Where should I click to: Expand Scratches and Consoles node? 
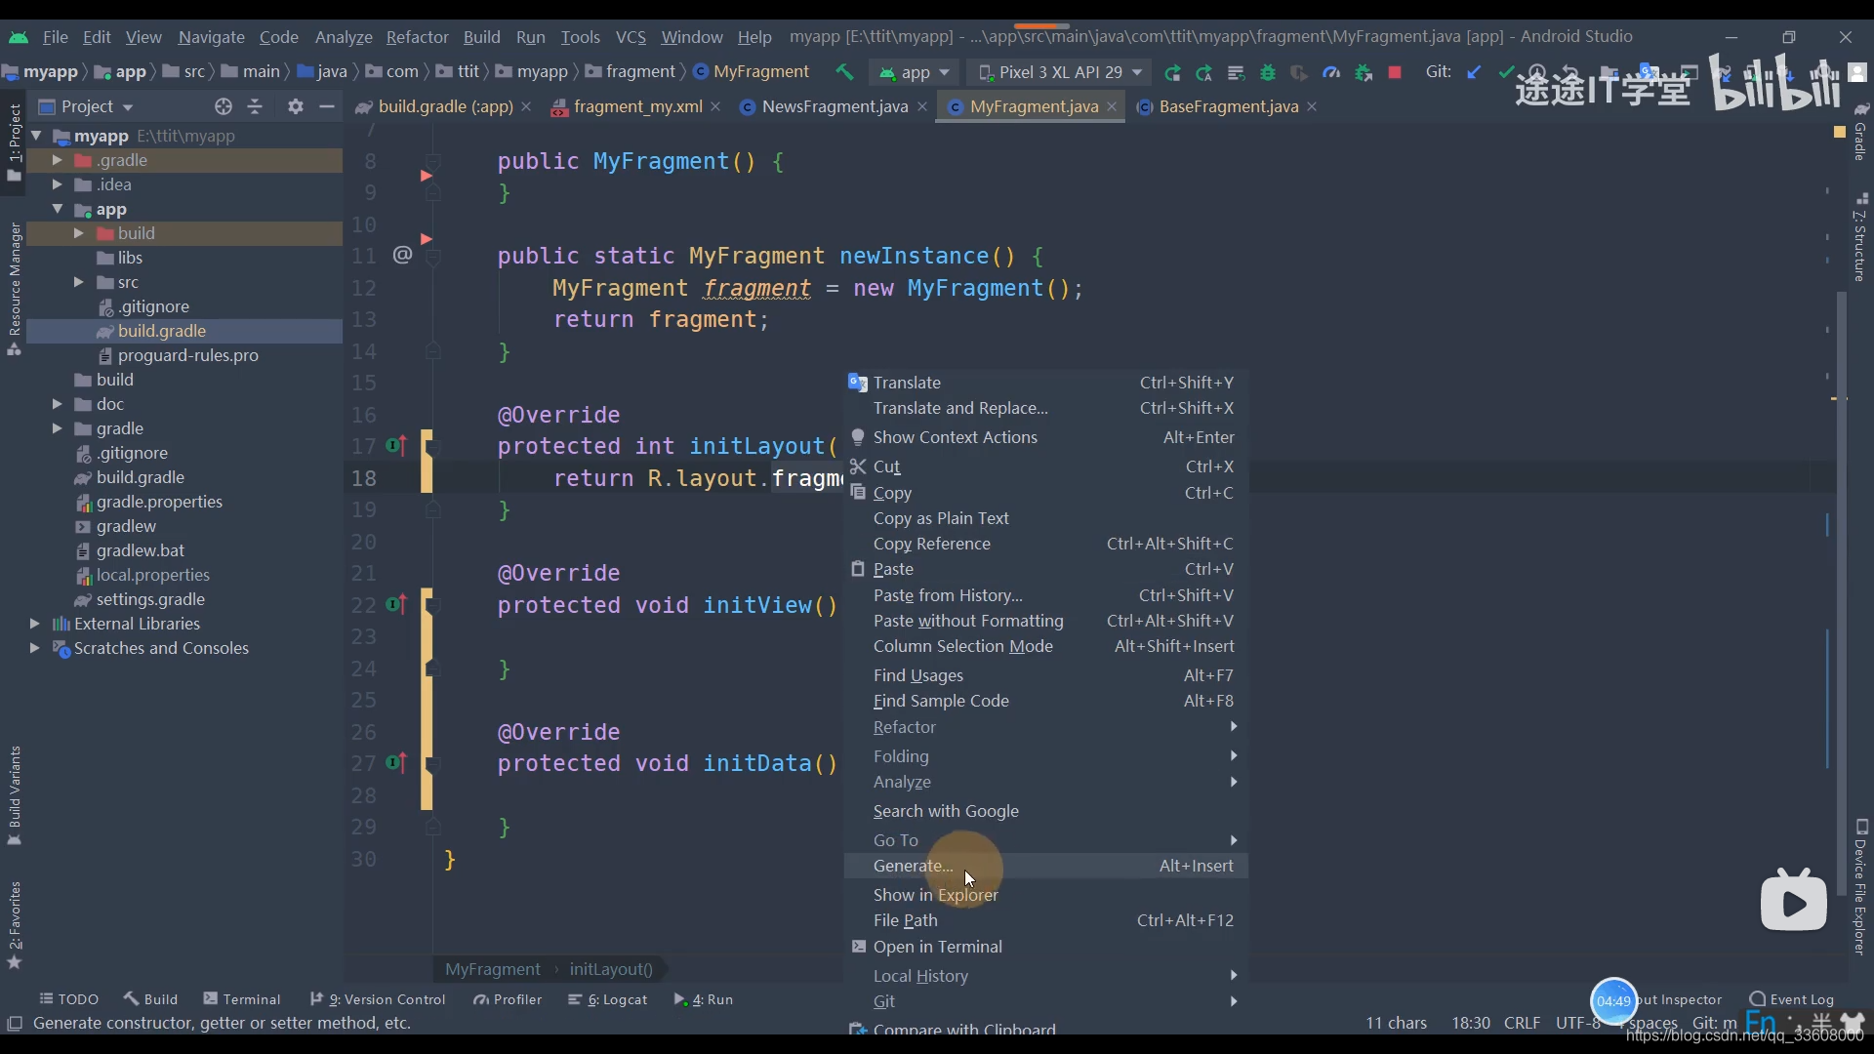tap(35, 648)
